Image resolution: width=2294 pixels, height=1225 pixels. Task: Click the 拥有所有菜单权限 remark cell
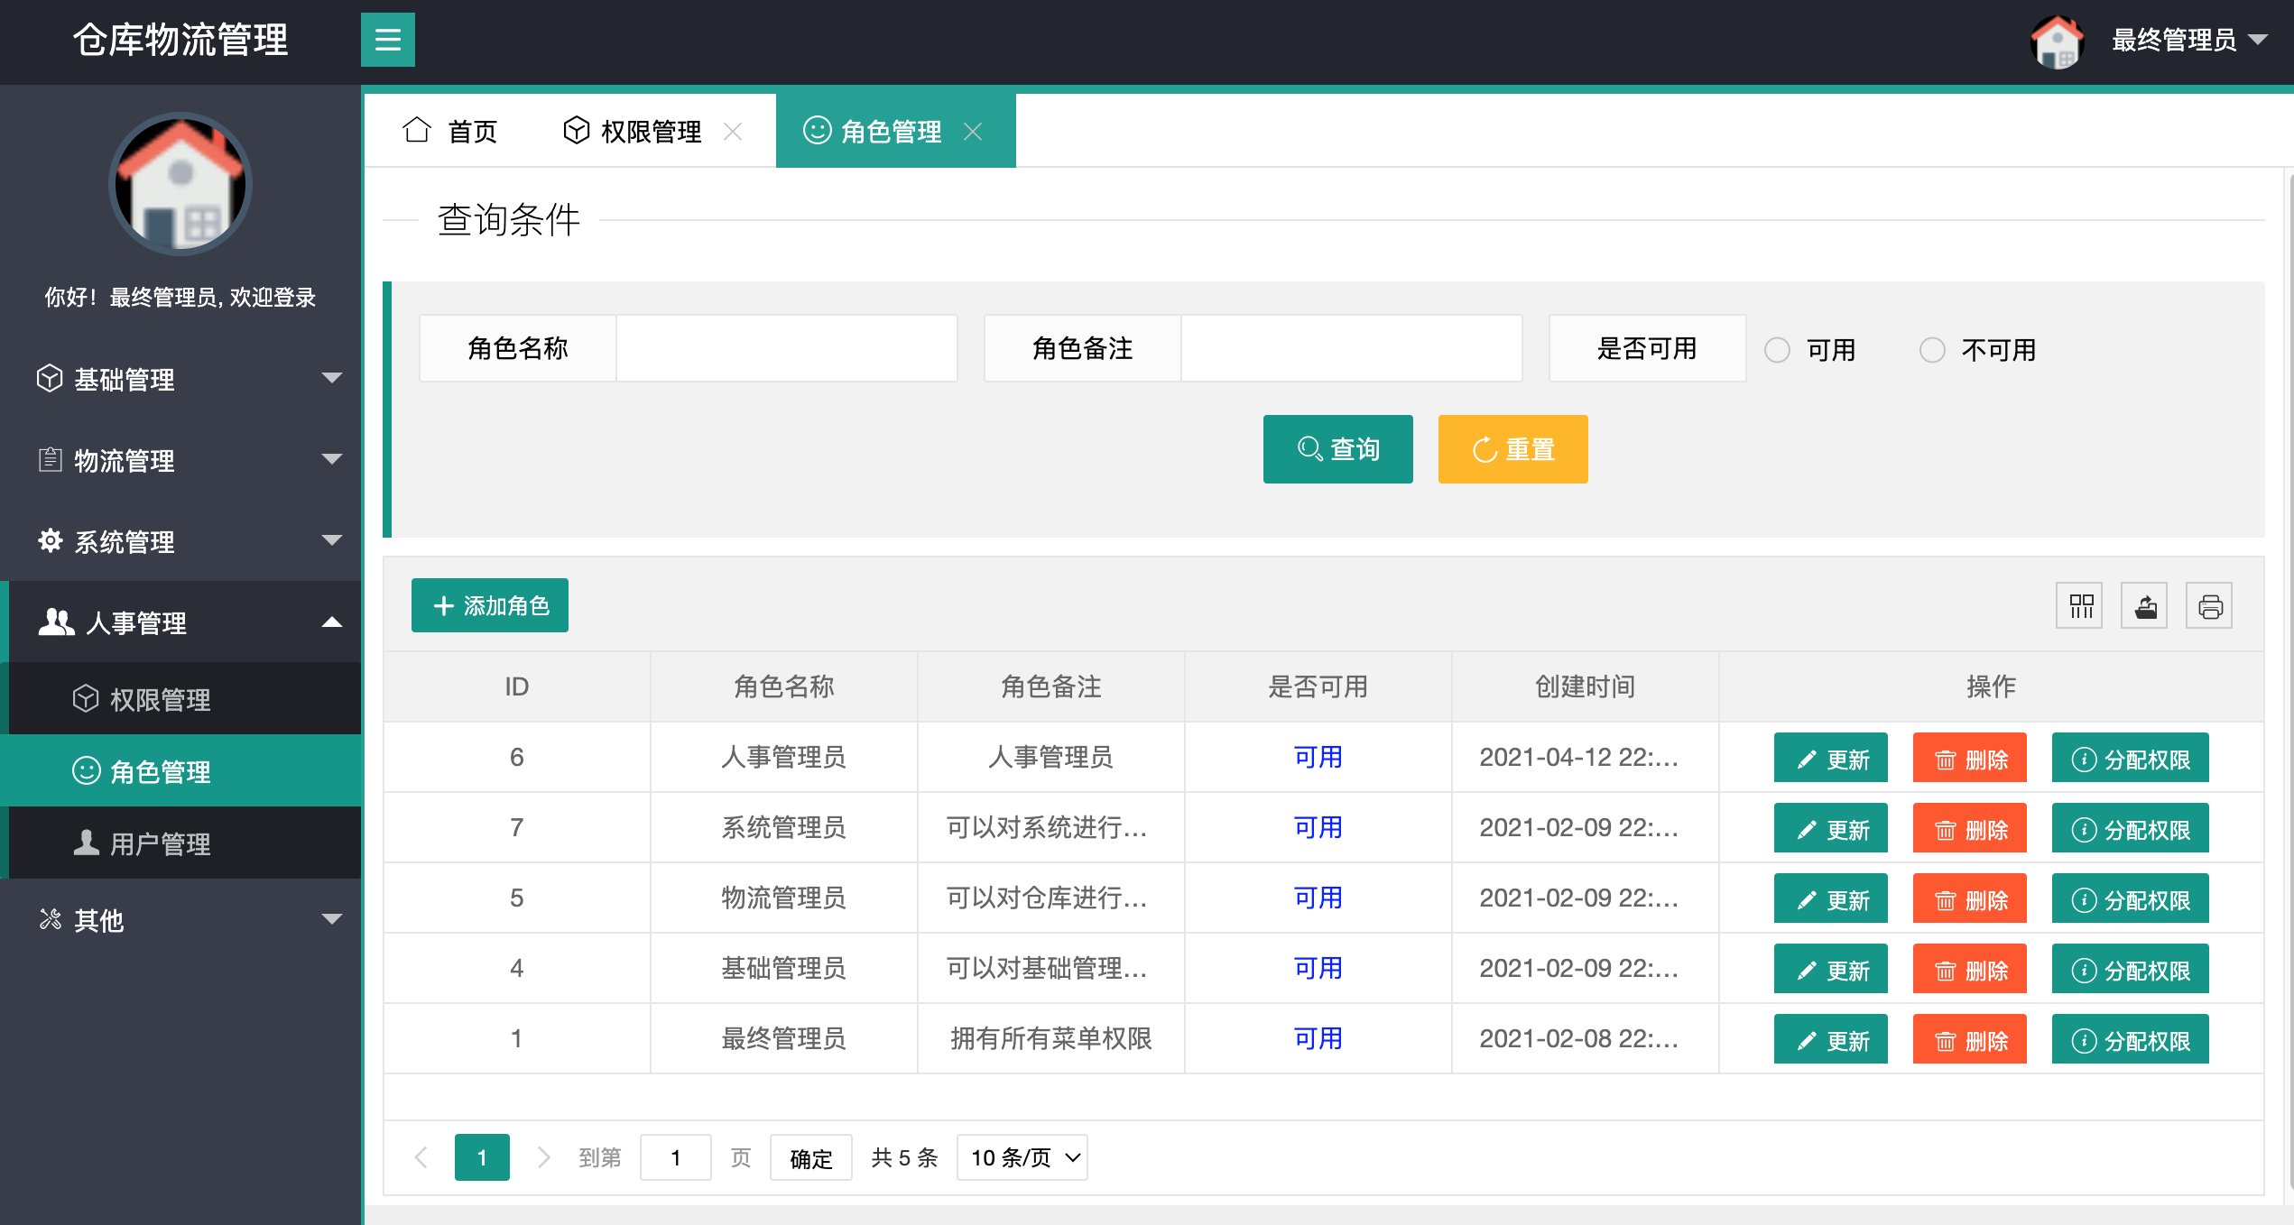click(1051, 1038)
